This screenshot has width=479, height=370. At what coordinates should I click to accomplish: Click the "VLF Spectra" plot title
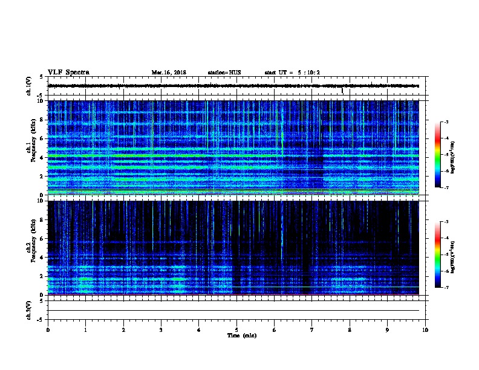click(x=68, y=73)
